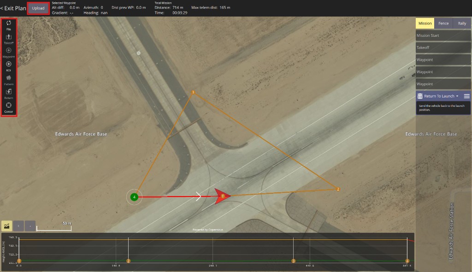The width and height of the screenshot is (472, 272).
Task: Click the total mission Distance value 714 m
Action: pos(177,7)
